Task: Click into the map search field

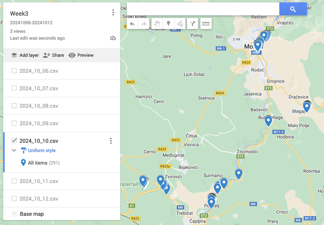Action: pos(202,9)
